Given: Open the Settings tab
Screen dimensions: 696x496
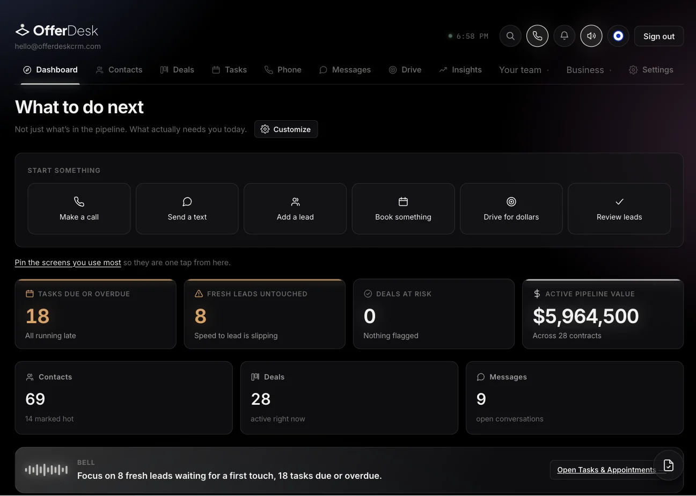Looking at the screenshot, I should tap(651, 70).
